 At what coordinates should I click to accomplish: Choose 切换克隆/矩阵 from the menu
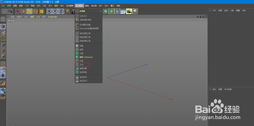click(x=89, y=20)
